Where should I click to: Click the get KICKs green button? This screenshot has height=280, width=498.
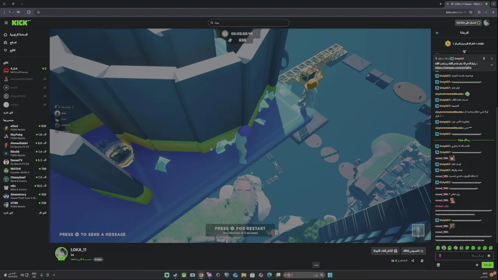pos(469,23)
